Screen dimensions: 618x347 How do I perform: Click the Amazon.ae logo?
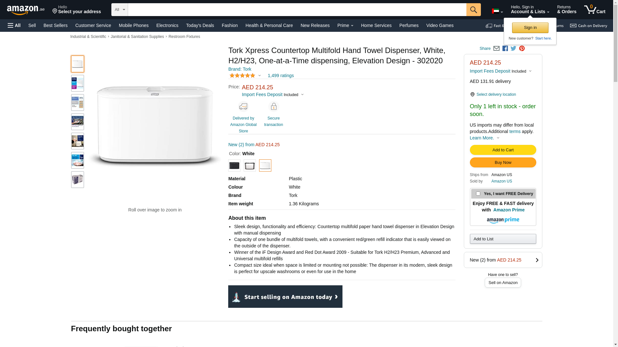(26, 10)
